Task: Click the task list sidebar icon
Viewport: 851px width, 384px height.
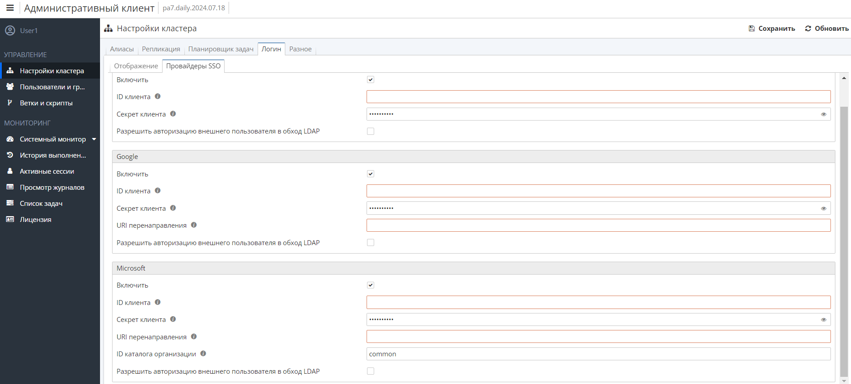Action: tap(10, 203)
